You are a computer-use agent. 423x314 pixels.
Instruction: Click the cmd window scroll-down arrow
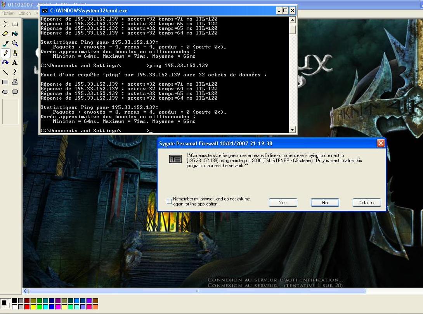(x=293, y=130)
